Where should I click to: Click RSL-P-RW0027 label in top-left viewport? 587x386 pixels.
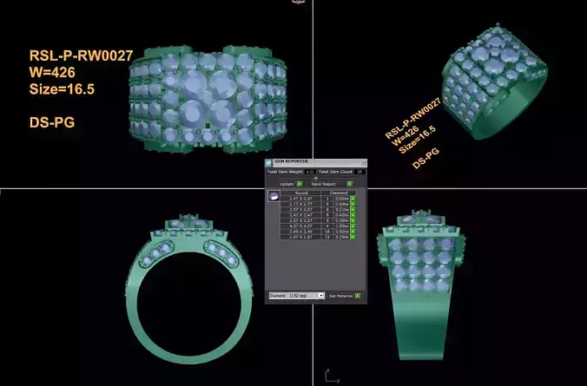click(x=82, y=56)
